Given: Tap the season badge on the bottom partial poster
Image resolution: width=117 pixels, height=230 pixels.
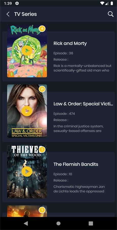Looking at the screenshot, I should point(42,210).
